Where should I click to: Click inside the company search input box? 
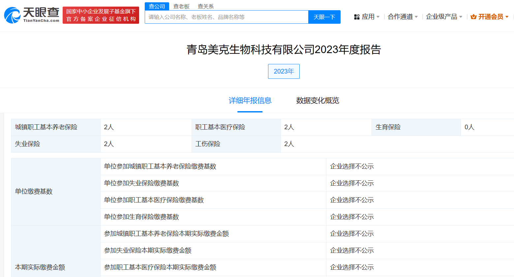227,17
